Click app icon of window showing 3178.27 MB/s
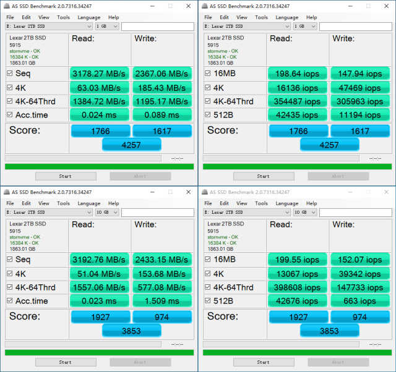The image size is (396, 372). click(x=6, y=5)
